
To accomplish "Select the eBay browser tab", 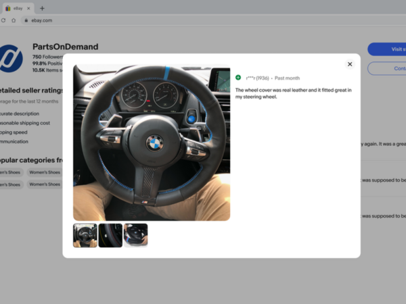I will (18, 8).
